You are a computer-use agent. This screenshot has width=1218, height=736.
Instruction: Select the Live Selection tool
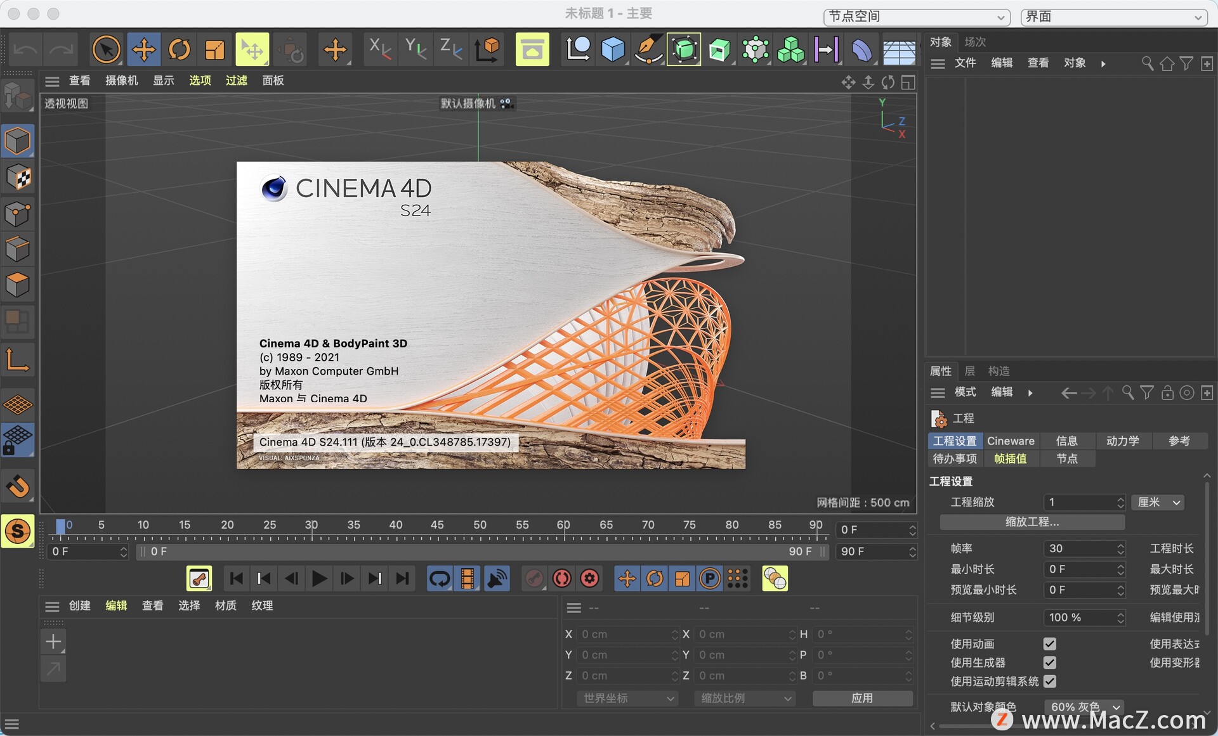click(x=106, y=49)
